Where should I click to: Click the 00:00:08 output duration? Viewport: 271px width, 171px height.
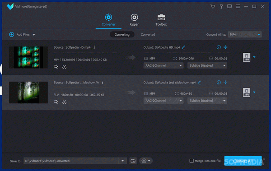[x=221, y=93]
